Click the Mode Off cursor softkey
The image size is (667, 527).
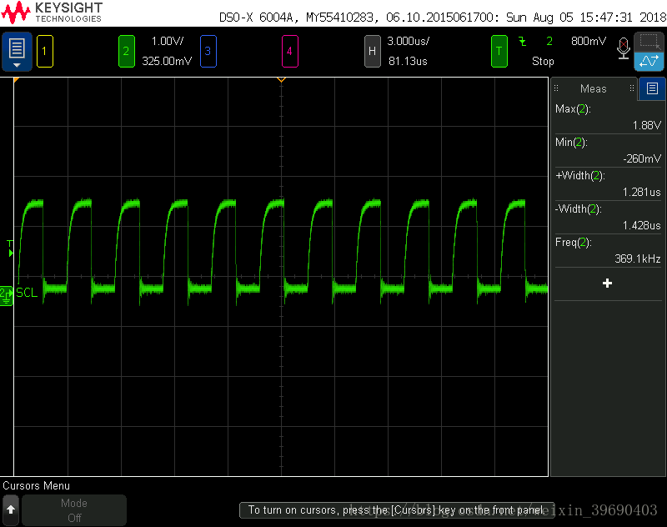(x=74, y=510)
